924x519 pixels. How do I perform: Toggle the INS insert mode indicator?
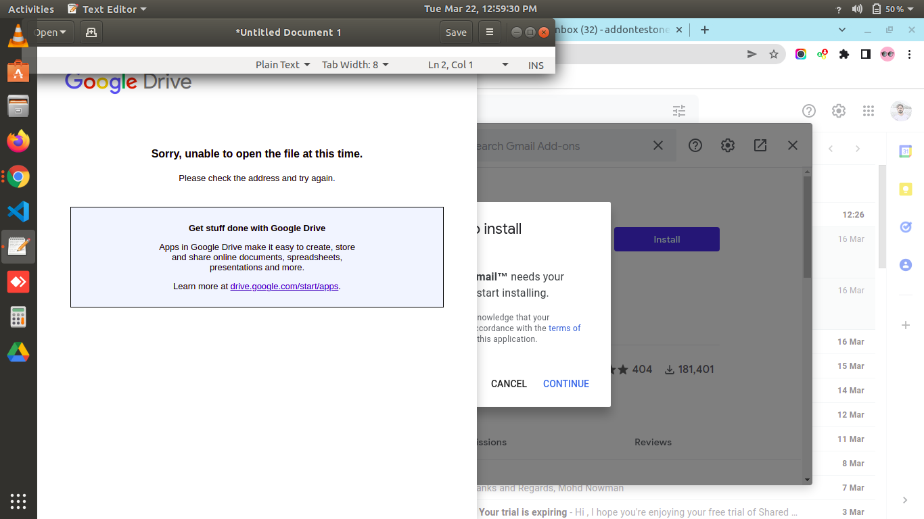(x=536, y=65)
